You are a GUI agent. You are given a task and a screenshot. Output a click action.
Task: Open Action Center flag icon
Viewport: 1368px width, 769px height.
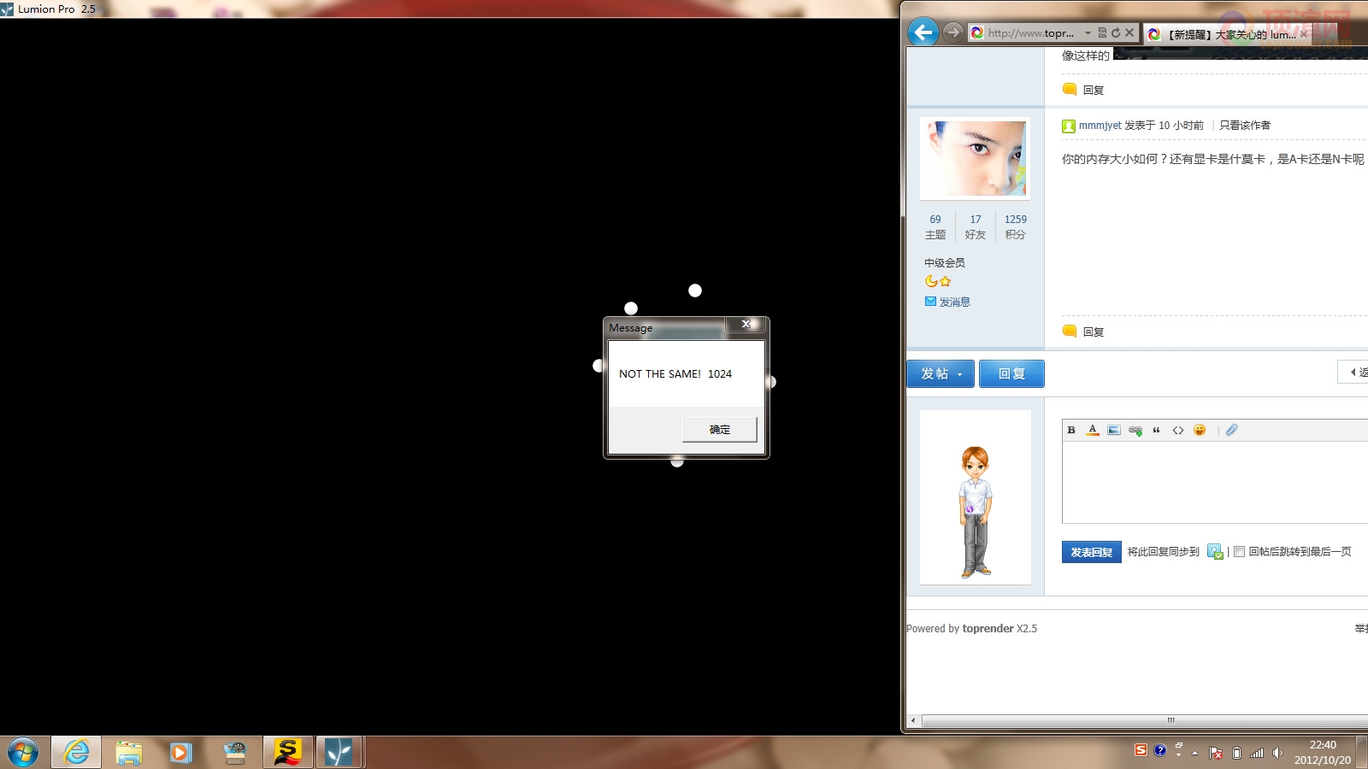point(1216,753)
